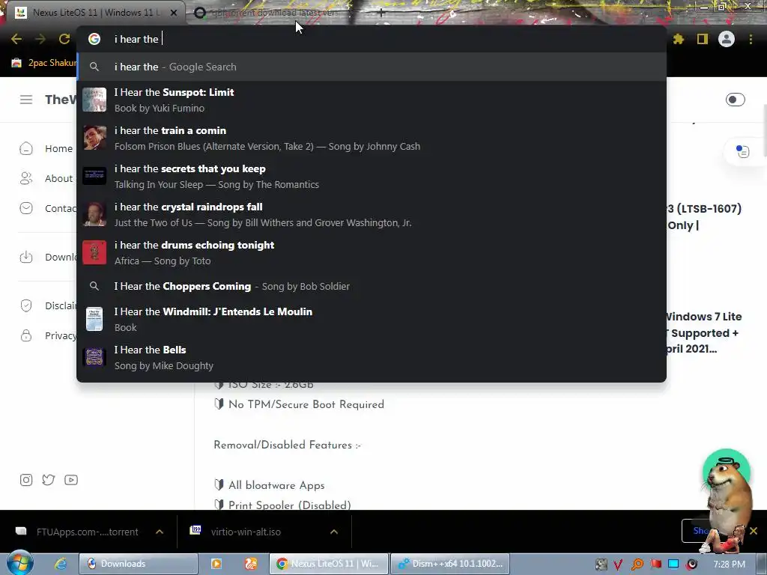
Task: Switch to Dism++ x64 taskbar window
Action: (450, 564)
